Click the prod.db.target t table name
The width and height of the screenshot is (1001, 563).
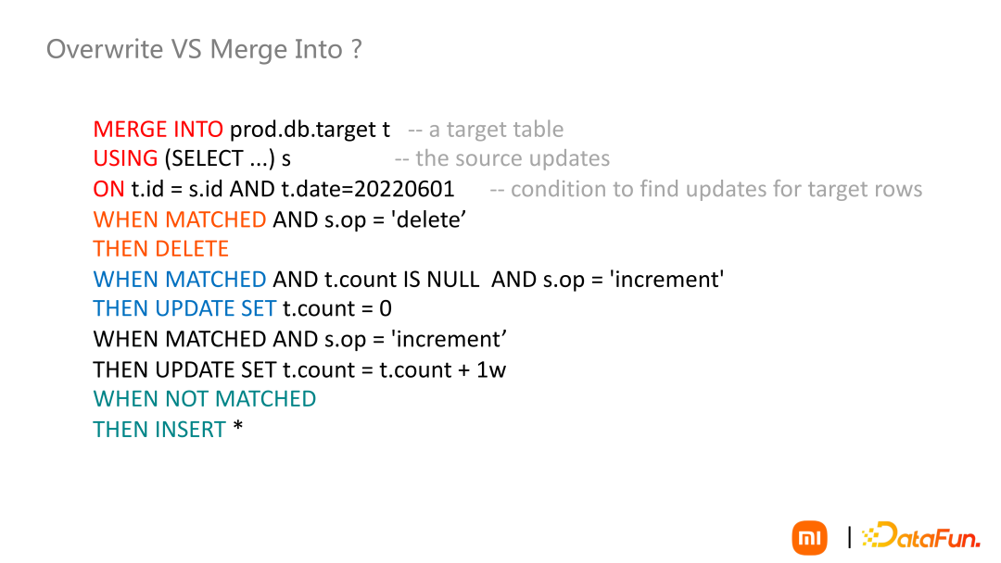310,130
